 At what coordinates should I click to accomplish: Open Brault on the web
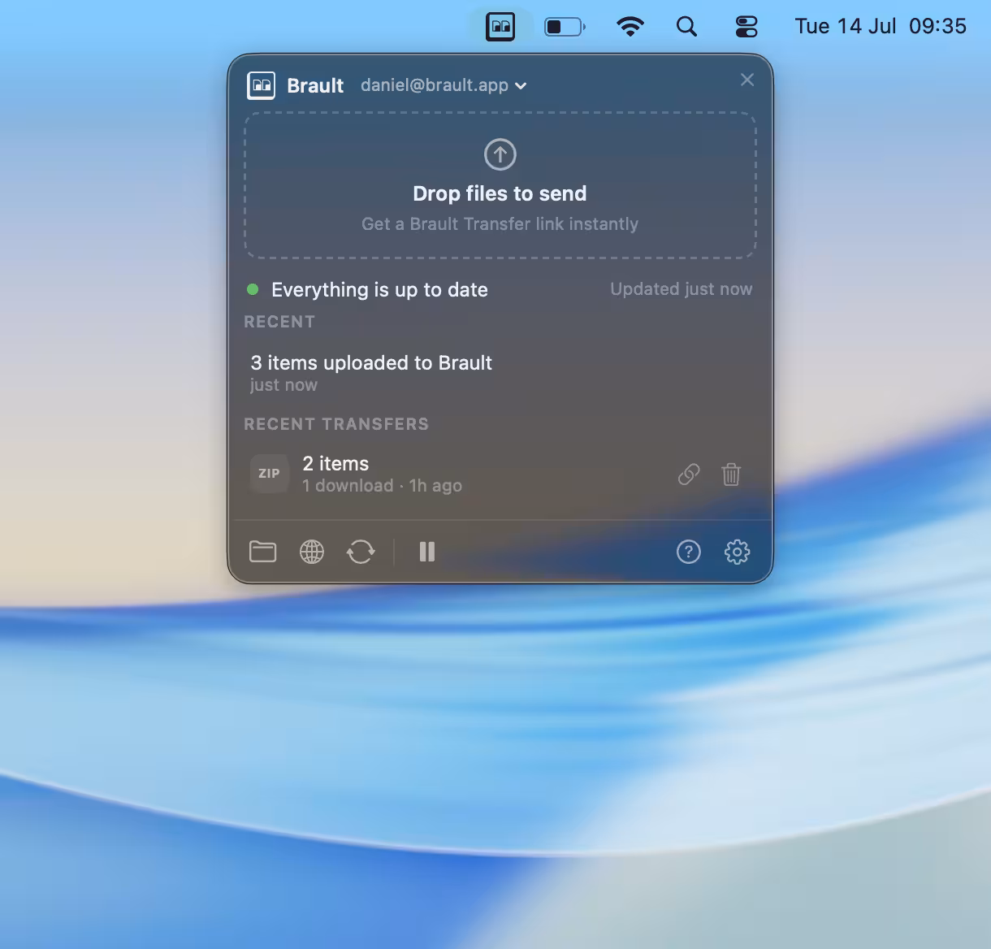click(x=312, y=552)
